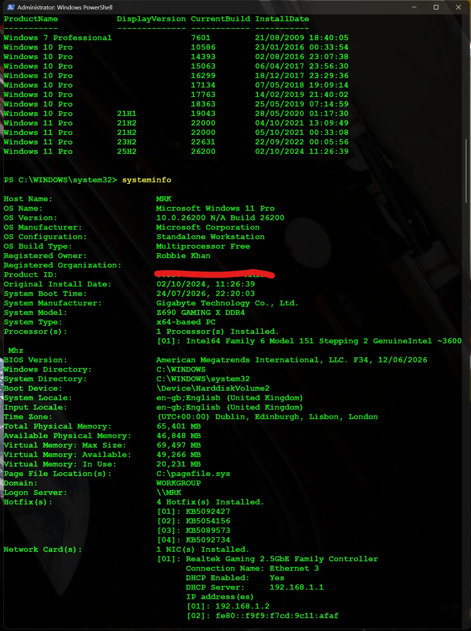The width and height of the screenshot is (471, 631).
Task: Click system boot time '24/07/2026, 22:20:03'
Action: [206, 294]
